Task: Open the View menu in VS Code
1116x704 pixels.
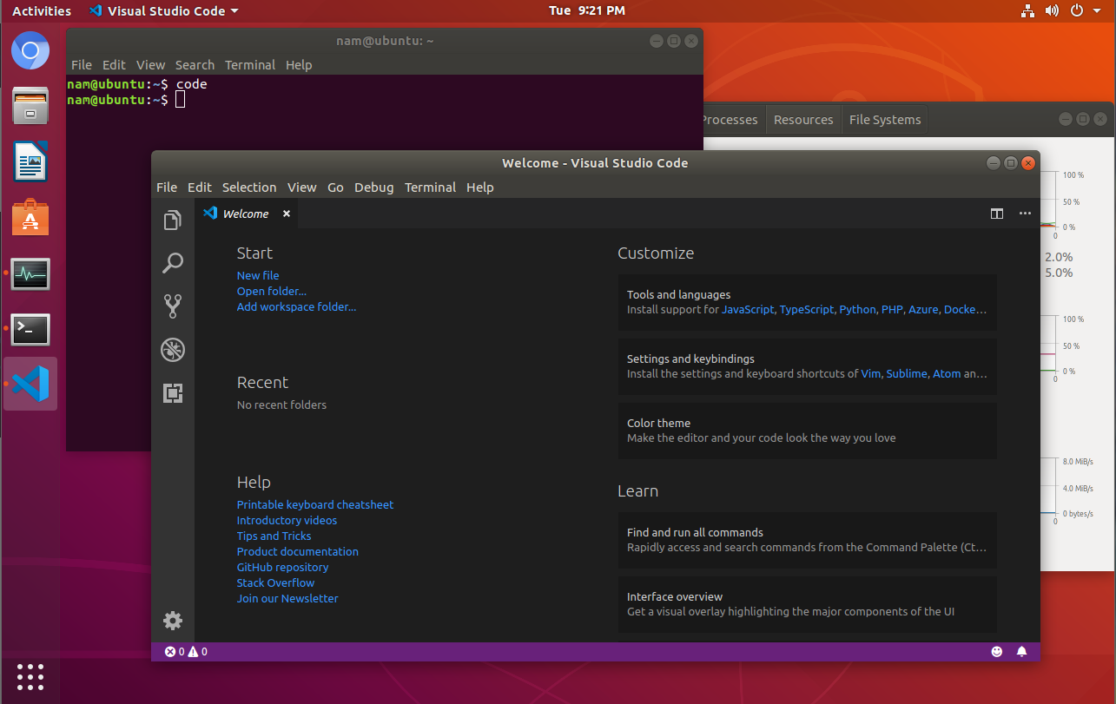Action: tap(302, 188)
